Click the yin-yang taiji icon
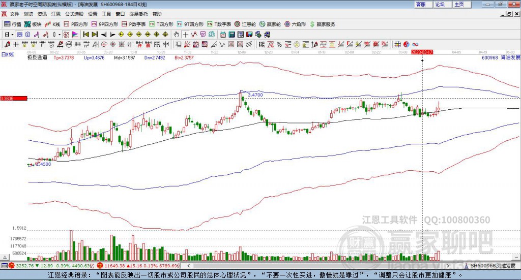Screen dimensions: 521x280 (x=407, y=44)
